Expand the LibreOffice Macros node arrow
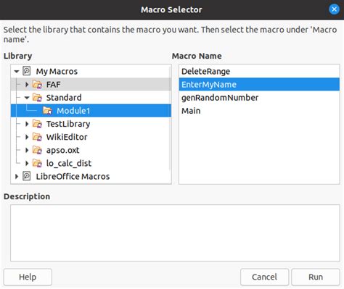Image resolution: width=344 pixels, height=289 pixels. coord(17,177)
